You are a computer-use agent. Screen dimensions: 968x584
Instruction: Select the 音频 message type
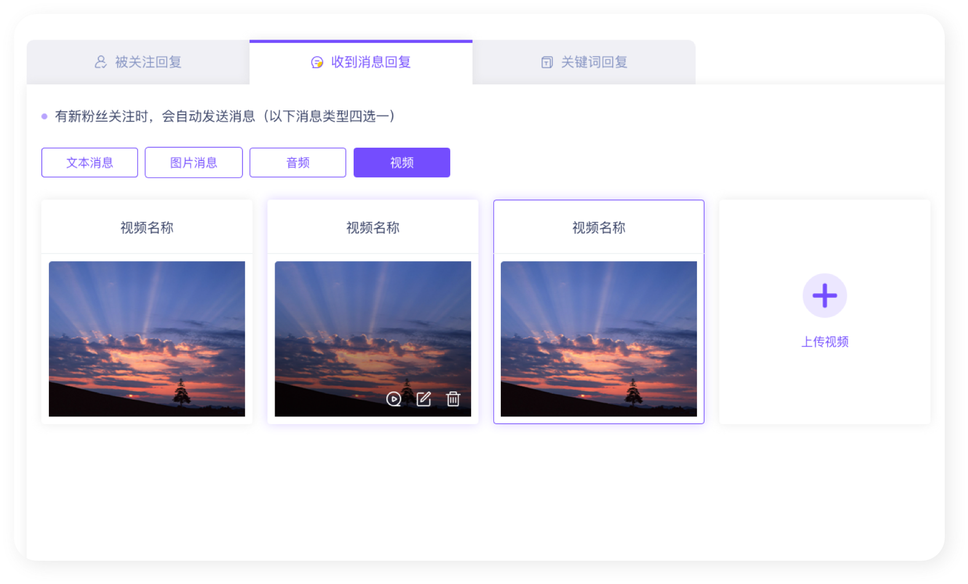(298, 162)
